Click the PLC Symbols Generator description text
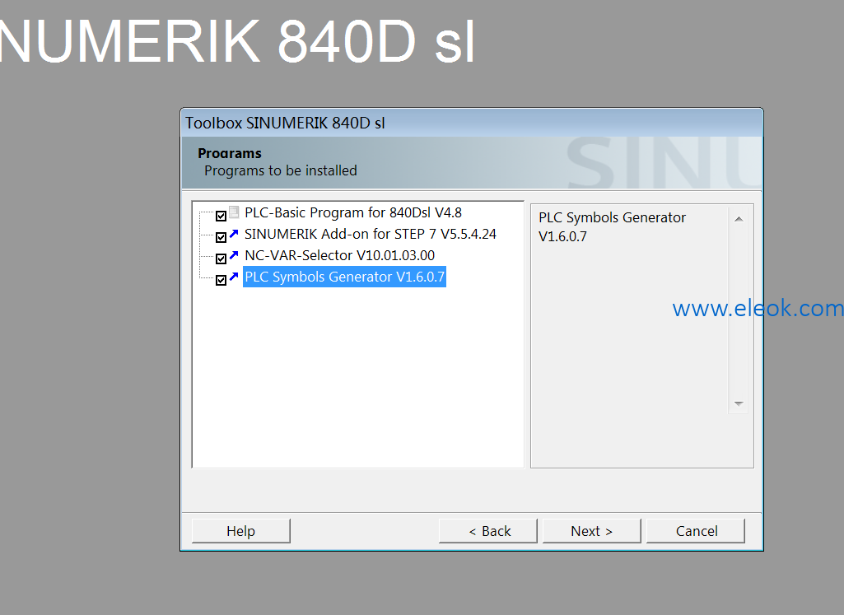The height and width of the screenshot is (615, 844). coord(612,226)
